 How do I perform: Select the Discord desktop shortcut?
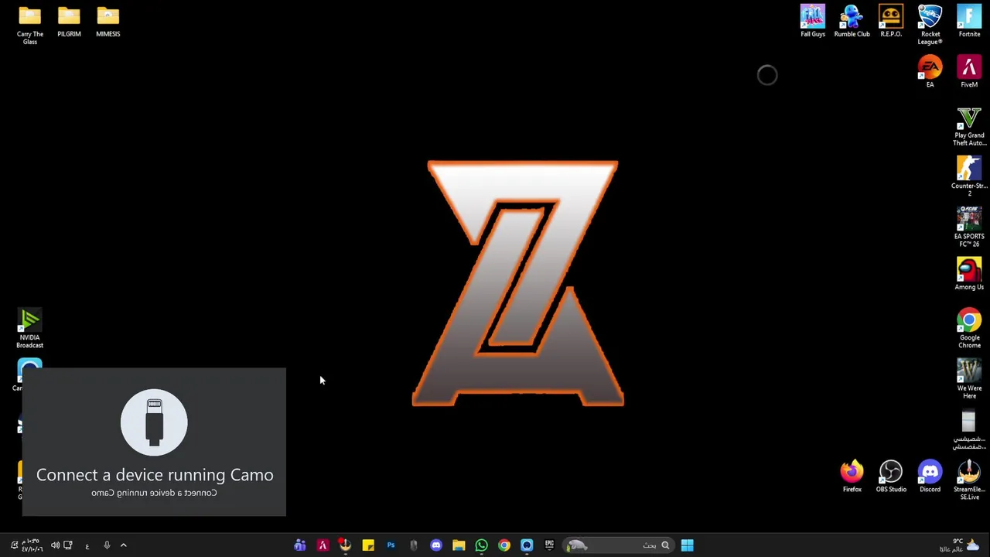pos(930,477)
